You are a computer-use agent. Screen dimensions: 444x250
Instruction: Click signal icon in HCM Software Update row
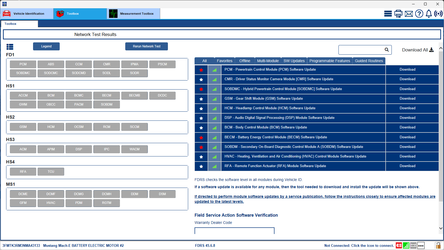point(215,108)
